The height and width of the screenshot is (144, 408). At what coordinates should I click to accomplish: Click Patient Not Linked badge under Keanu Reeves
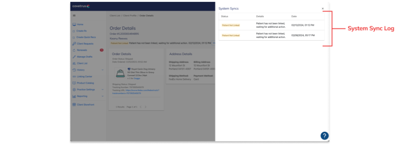(x=119, y=43)
